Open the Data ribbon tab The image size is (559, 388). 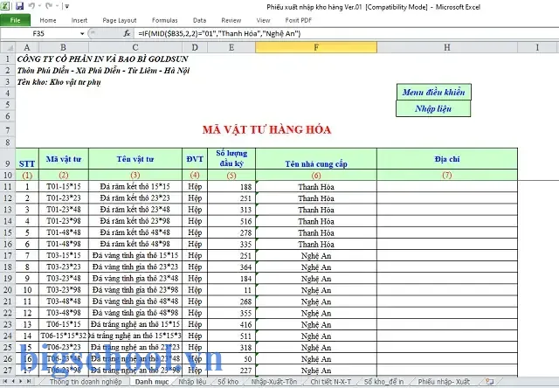tap(200, 20)
